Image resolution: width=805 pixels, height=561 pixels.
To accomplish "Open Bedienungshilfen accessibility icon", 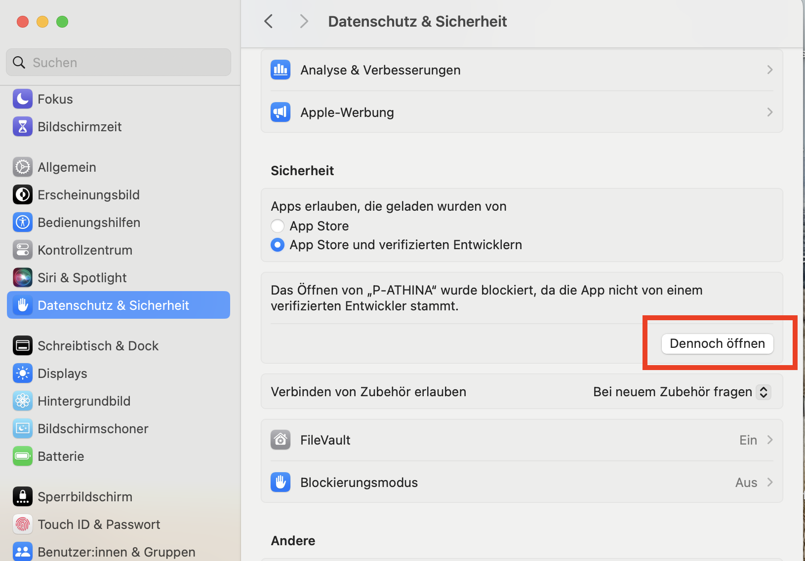I will pos(23,223).
